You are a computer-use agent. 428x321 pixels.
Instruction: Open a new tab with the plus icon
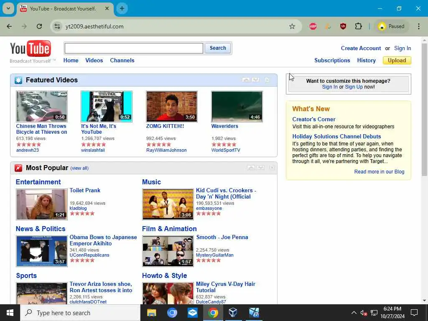pos(122,8)
